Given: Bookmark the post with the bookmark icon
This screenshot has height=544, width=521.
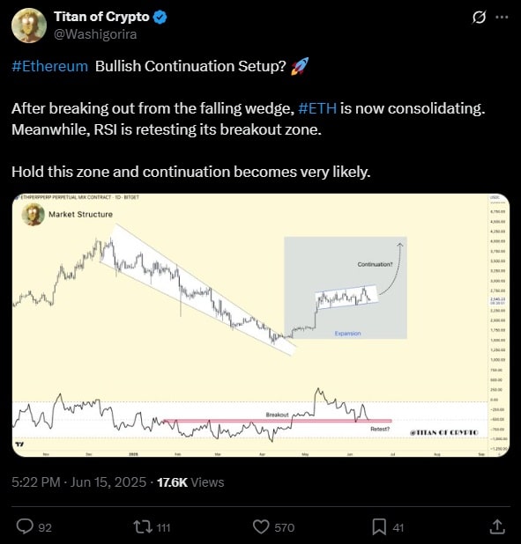Looking at the screenshot, I should point(379,527).
